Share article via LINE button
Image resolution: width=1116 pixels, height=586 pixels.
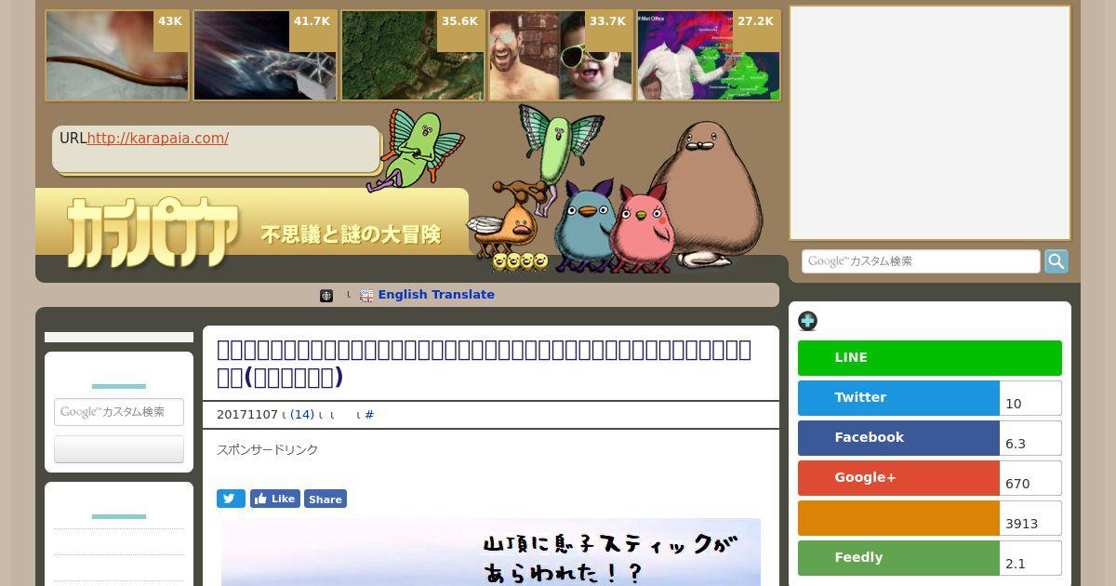930,358
